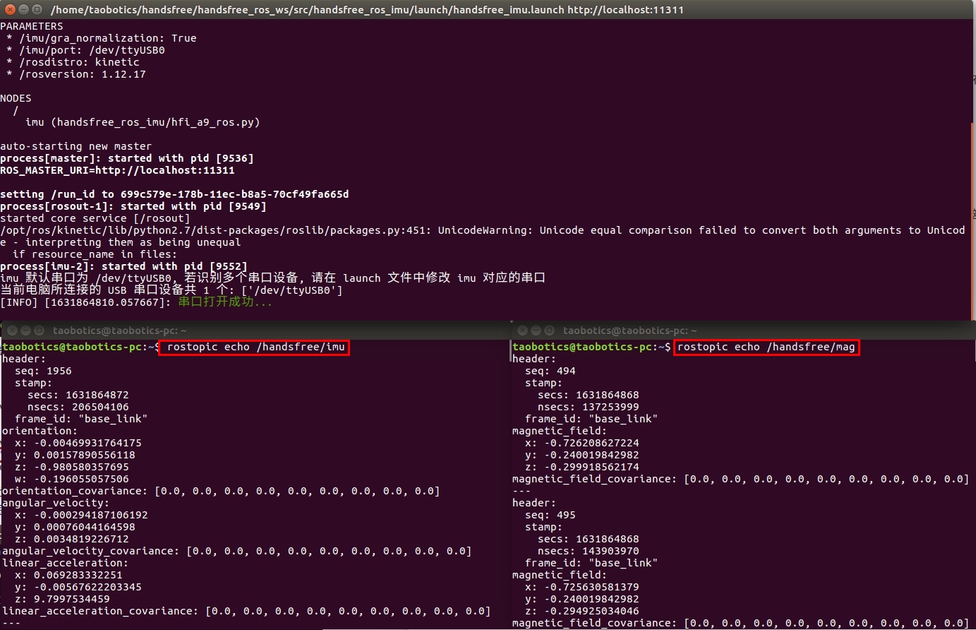The image size is (976, 630).
Task: Click the 'rostopic echo /handsfree/mag' command
Action: click(766, 347)
